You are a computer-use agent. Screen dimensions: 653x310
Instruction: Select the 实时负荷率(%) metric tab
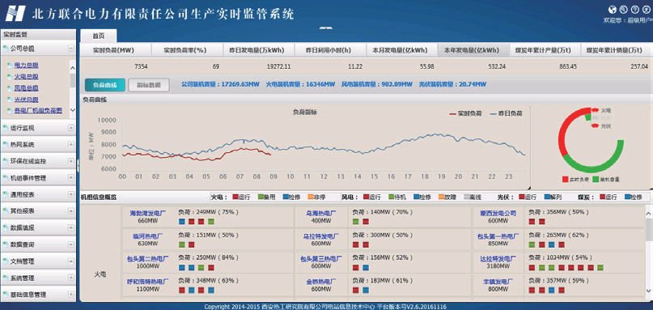pyautogui.click(x=187, y=50)
